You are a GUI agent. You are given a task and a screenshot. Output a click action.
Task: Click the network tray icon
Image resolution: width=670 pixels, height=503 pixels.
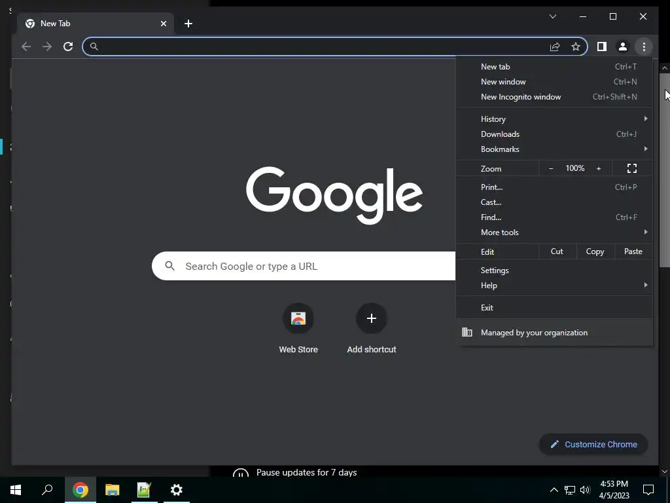click(570, 490)
